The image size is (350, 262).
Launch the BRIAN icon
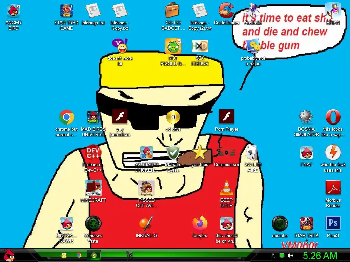[x=333, y=10]
